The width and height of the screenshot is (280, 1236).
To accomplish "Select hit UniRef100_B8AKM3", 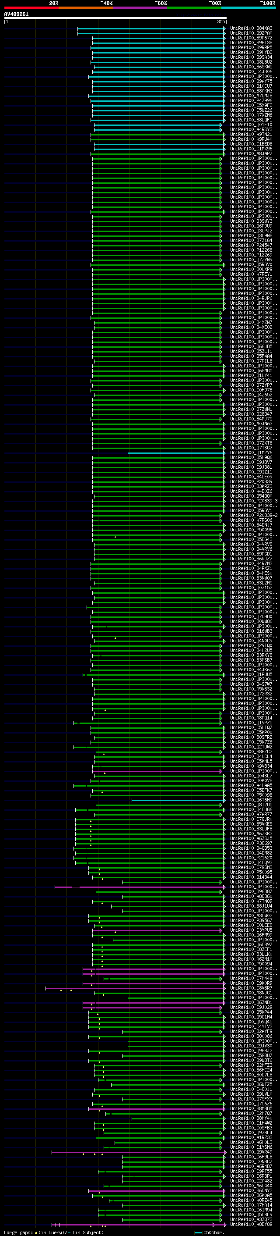I will [251, 91].
